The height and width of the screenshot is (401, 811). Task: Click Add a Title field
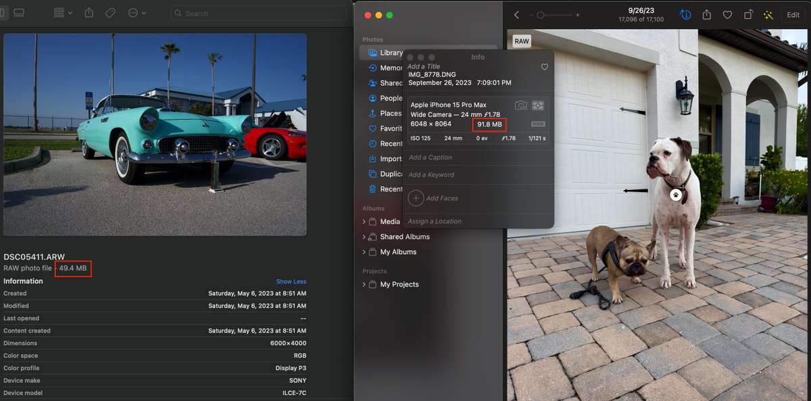click(424, 66)
